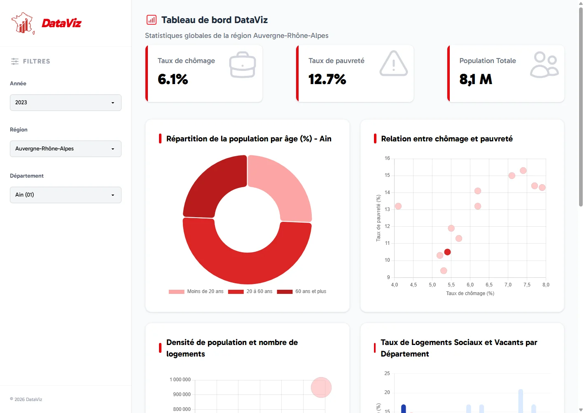Click the Répartition de la population par âge title

[249, 139]
